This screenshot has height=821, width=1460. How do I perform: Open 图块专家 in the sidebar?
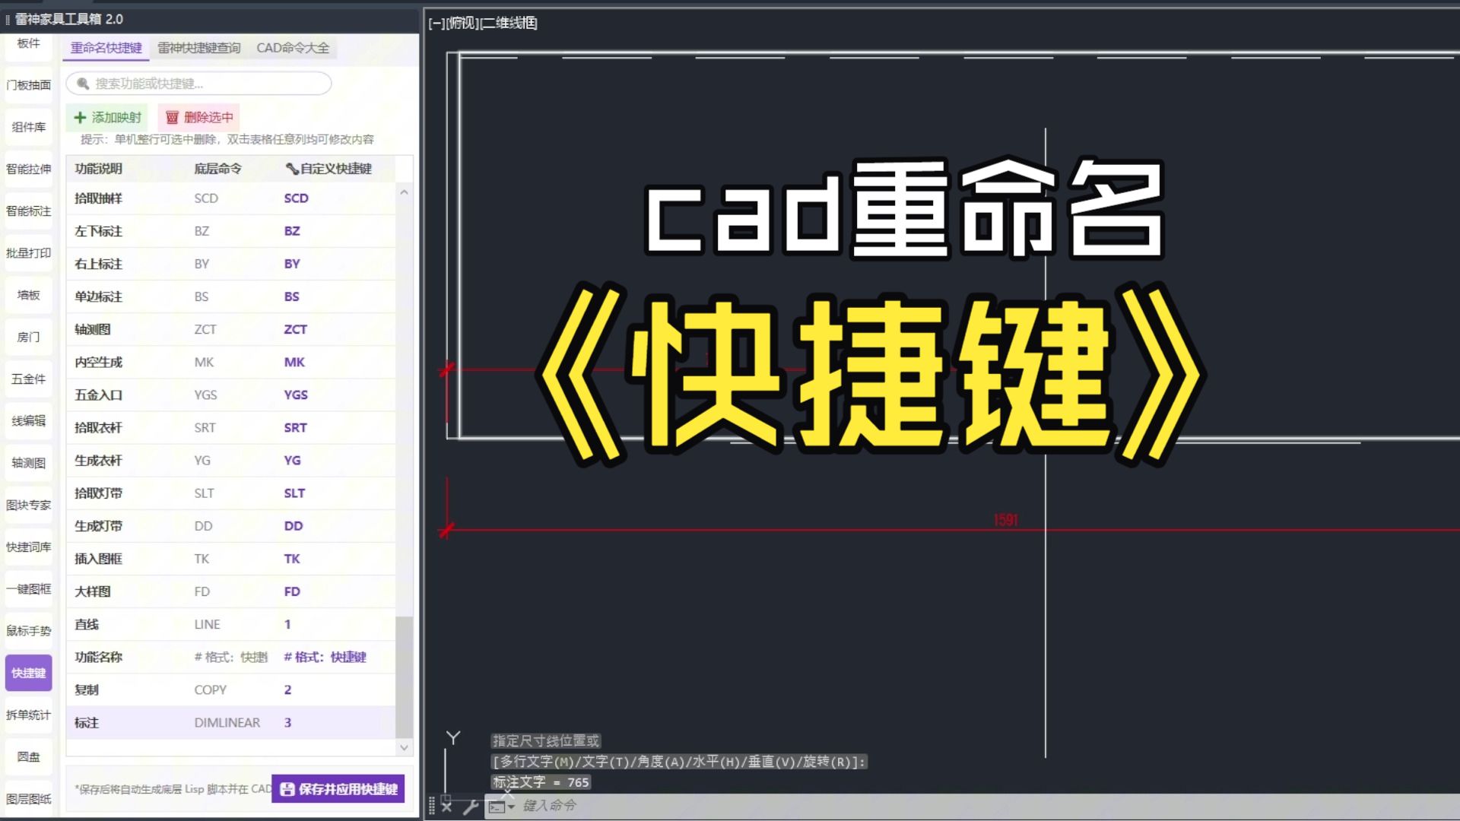29,505
